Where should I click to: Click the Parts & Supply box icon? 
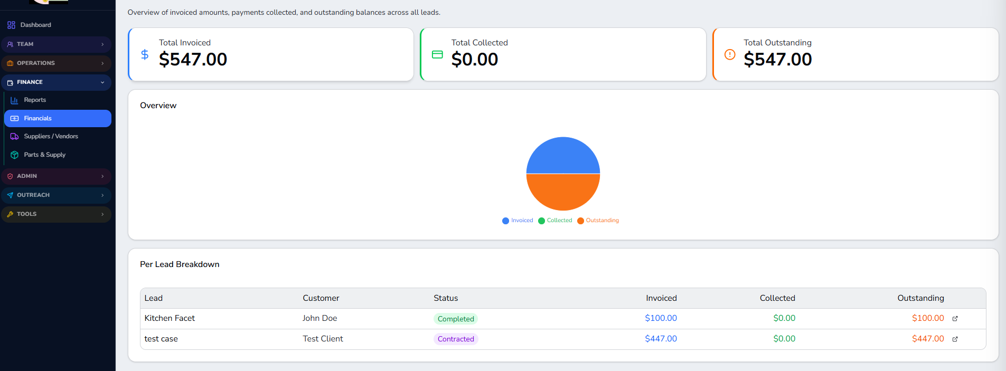14,155
